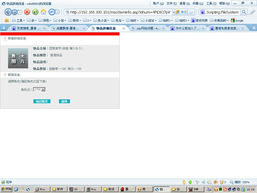The height and width of the screenshot is (193, 257).
Task: Open the 收藏(O) menu
Action: pos(198,3)
